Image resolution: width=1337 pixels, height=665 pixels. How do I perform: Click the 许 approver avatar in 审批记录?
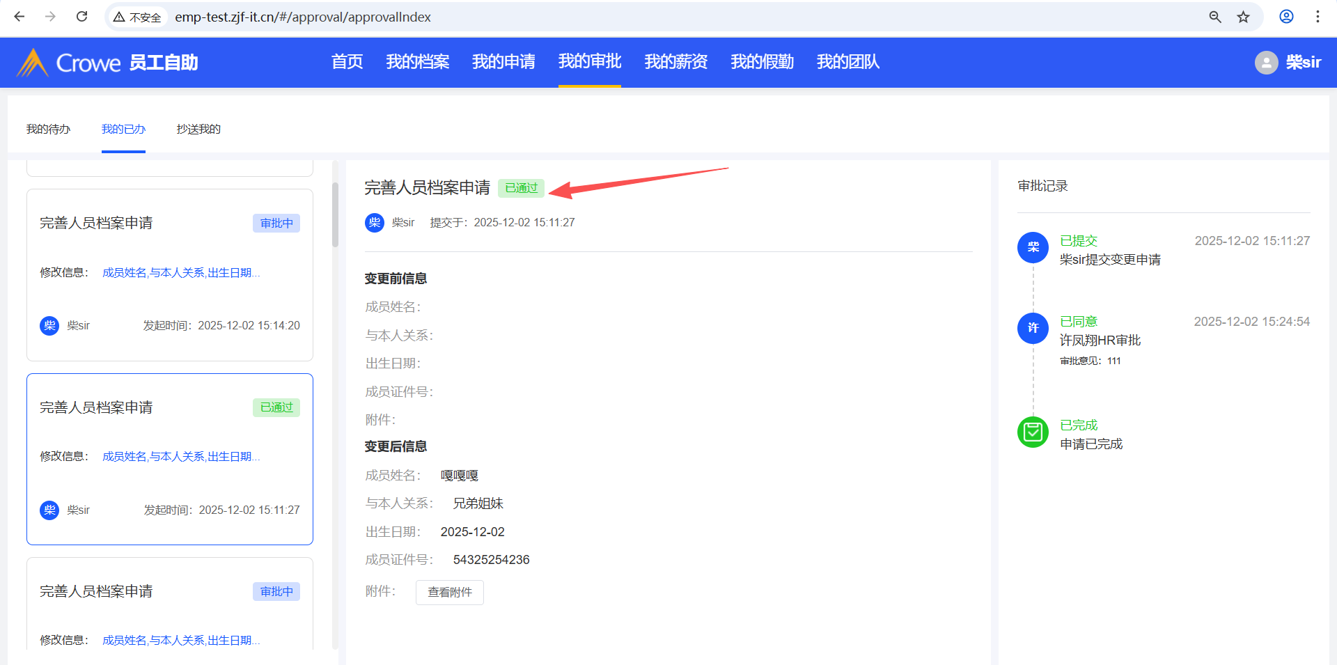coord(1033,328)
